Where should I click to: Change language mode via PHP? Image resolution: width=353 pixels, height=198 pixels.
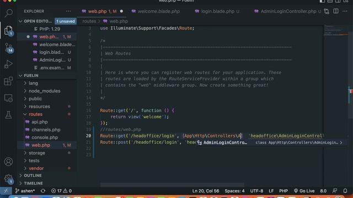click(284, 191)
